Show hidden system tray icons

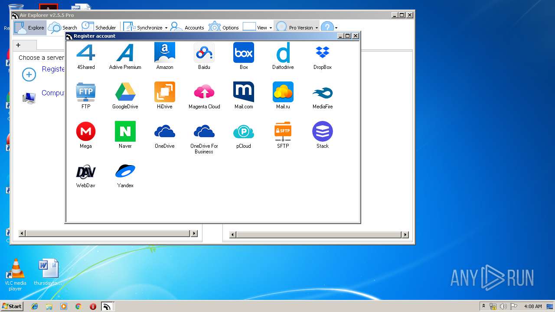(484, 306)
